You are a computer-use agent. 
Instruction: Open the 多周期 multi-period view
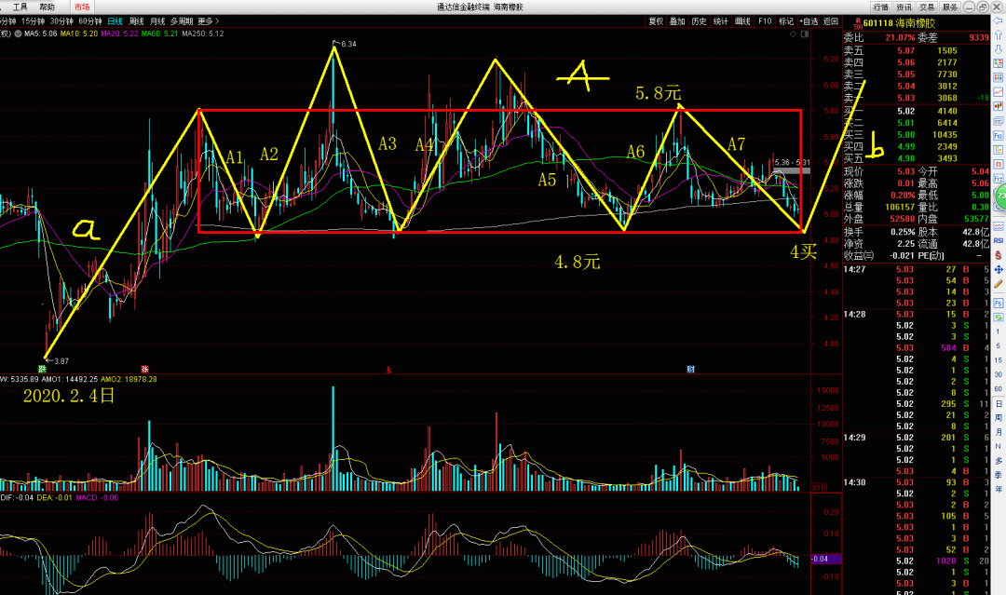(182, 21)
